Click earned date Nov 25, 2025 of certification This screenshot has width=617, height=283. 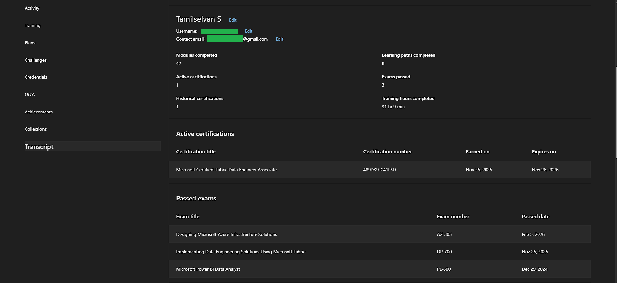pos(479,170)
